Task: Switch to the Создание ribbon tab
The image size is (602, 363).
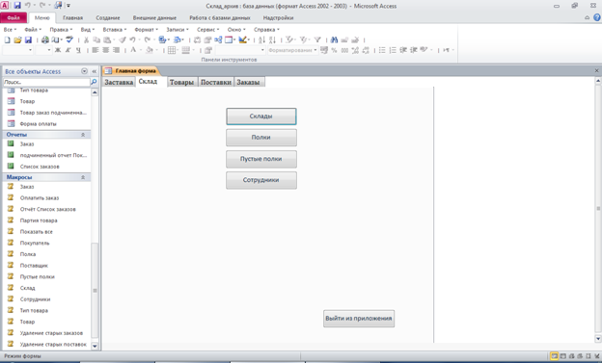Action: tap(108, 17)
